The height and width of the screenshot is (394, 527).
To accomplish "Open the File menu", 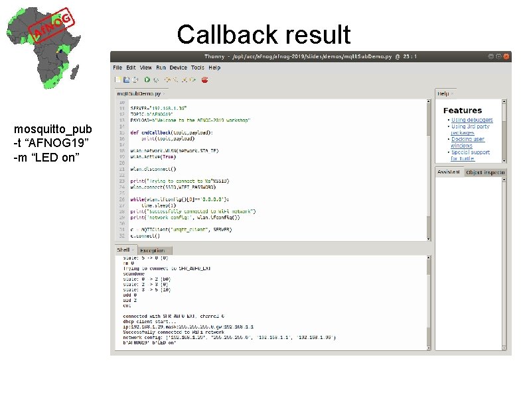I will (x=117, y=68).
